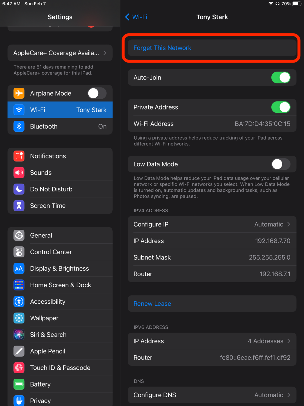The image size is (304, 406).
Task: Open Notifications settings
Action: pyautogui.click(x=60, y=156)
